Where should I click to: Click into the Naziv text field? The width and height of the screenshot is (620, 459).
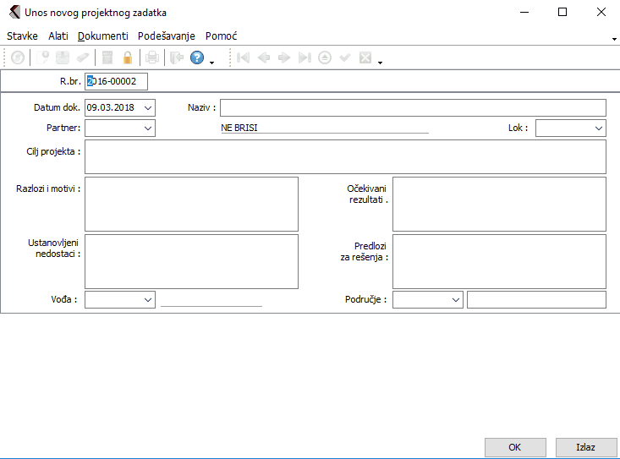tap(413, 107)
